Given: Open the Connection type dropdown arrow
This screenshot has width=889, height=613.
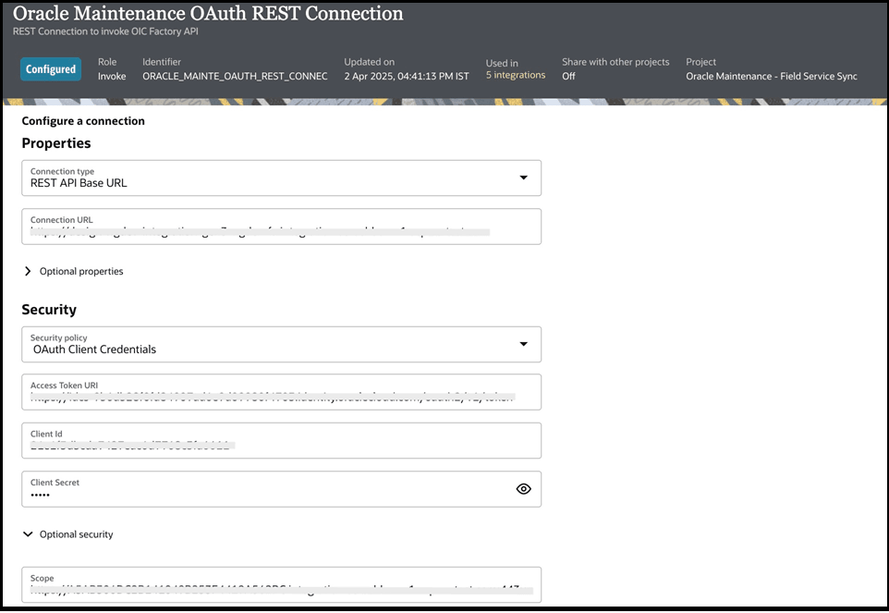Looking at the screenshot, I should tap(523, 178).
